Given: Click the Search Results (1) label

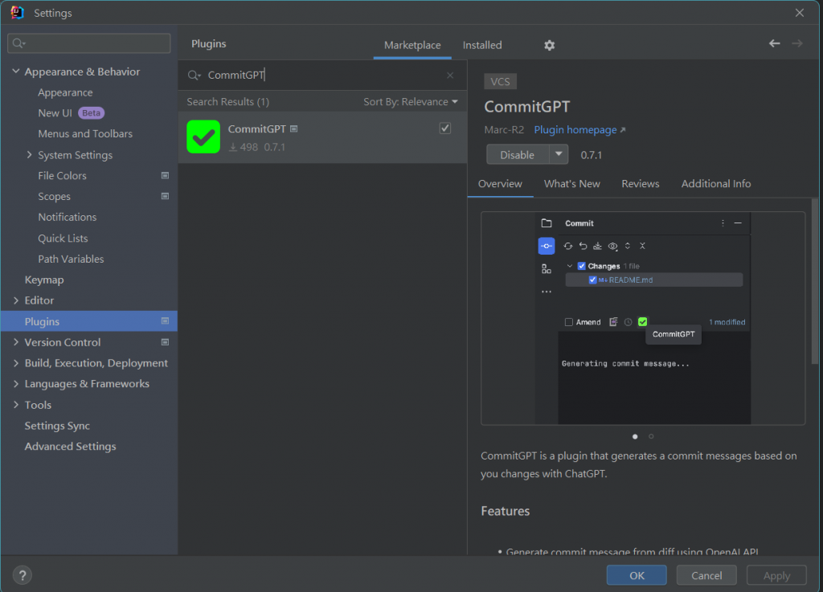Looking at the screenshot, I should tap(227, 102).
